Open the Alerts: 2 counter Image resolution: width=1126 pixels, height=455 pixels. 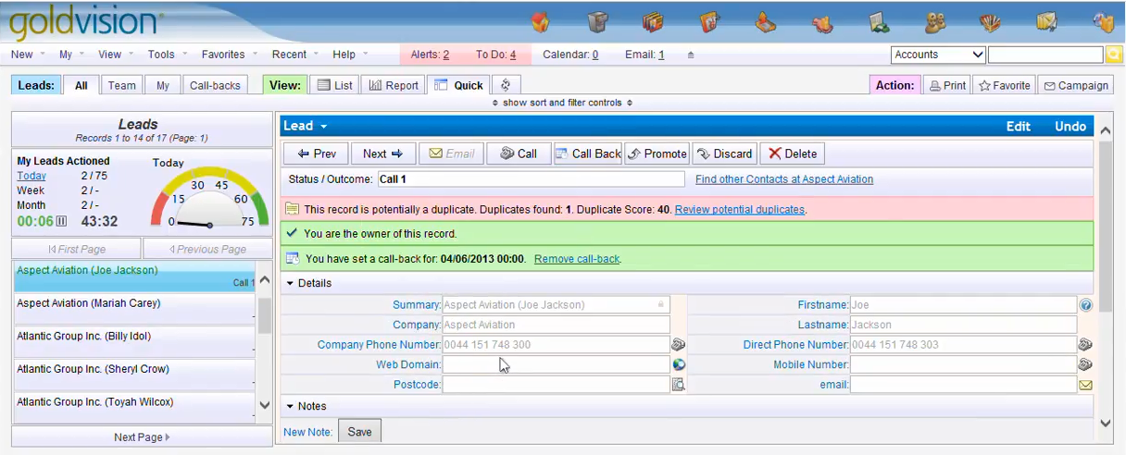pyautogui.click(x=430, y=55)
